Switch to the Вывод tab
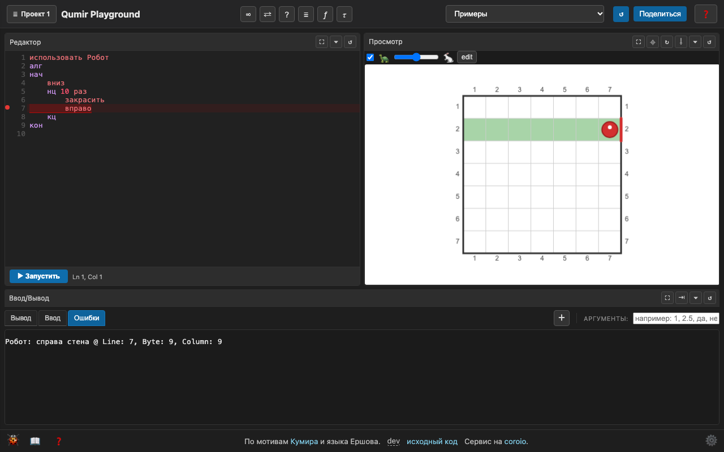724x452 pixels. tap(21, 318)
